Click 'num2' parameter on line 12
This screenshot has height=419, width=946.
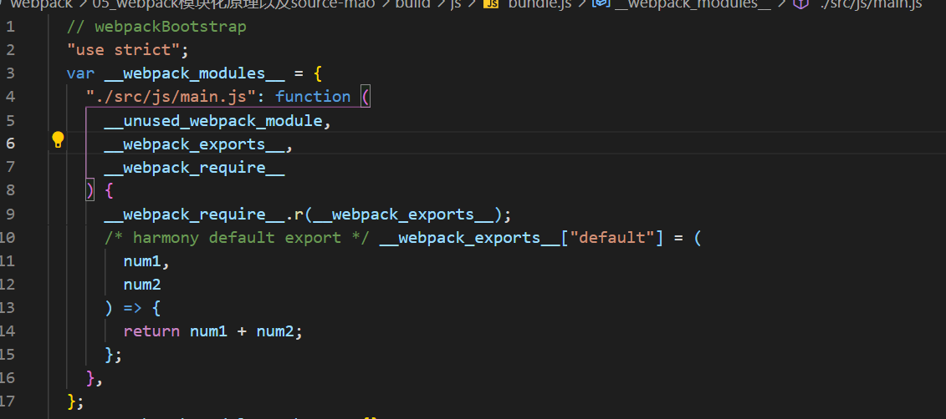[142, 284]
